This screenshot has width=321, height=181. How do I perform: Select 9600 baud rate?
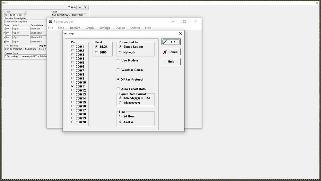tap(96, 53)
